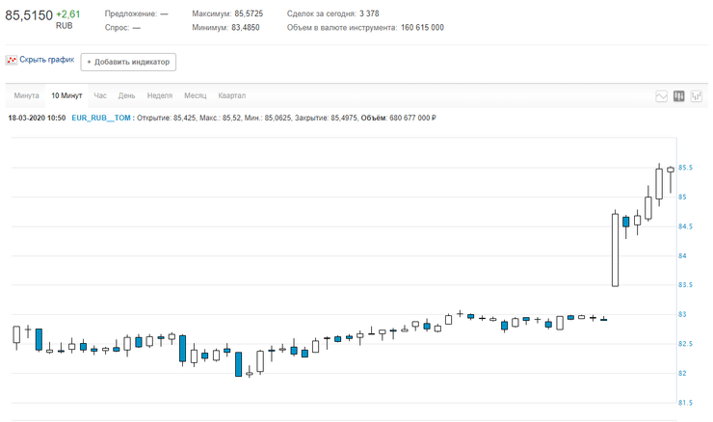Switch to line chart view icon
This screenshot has height=422, width=713.
(x=661, y=96)
